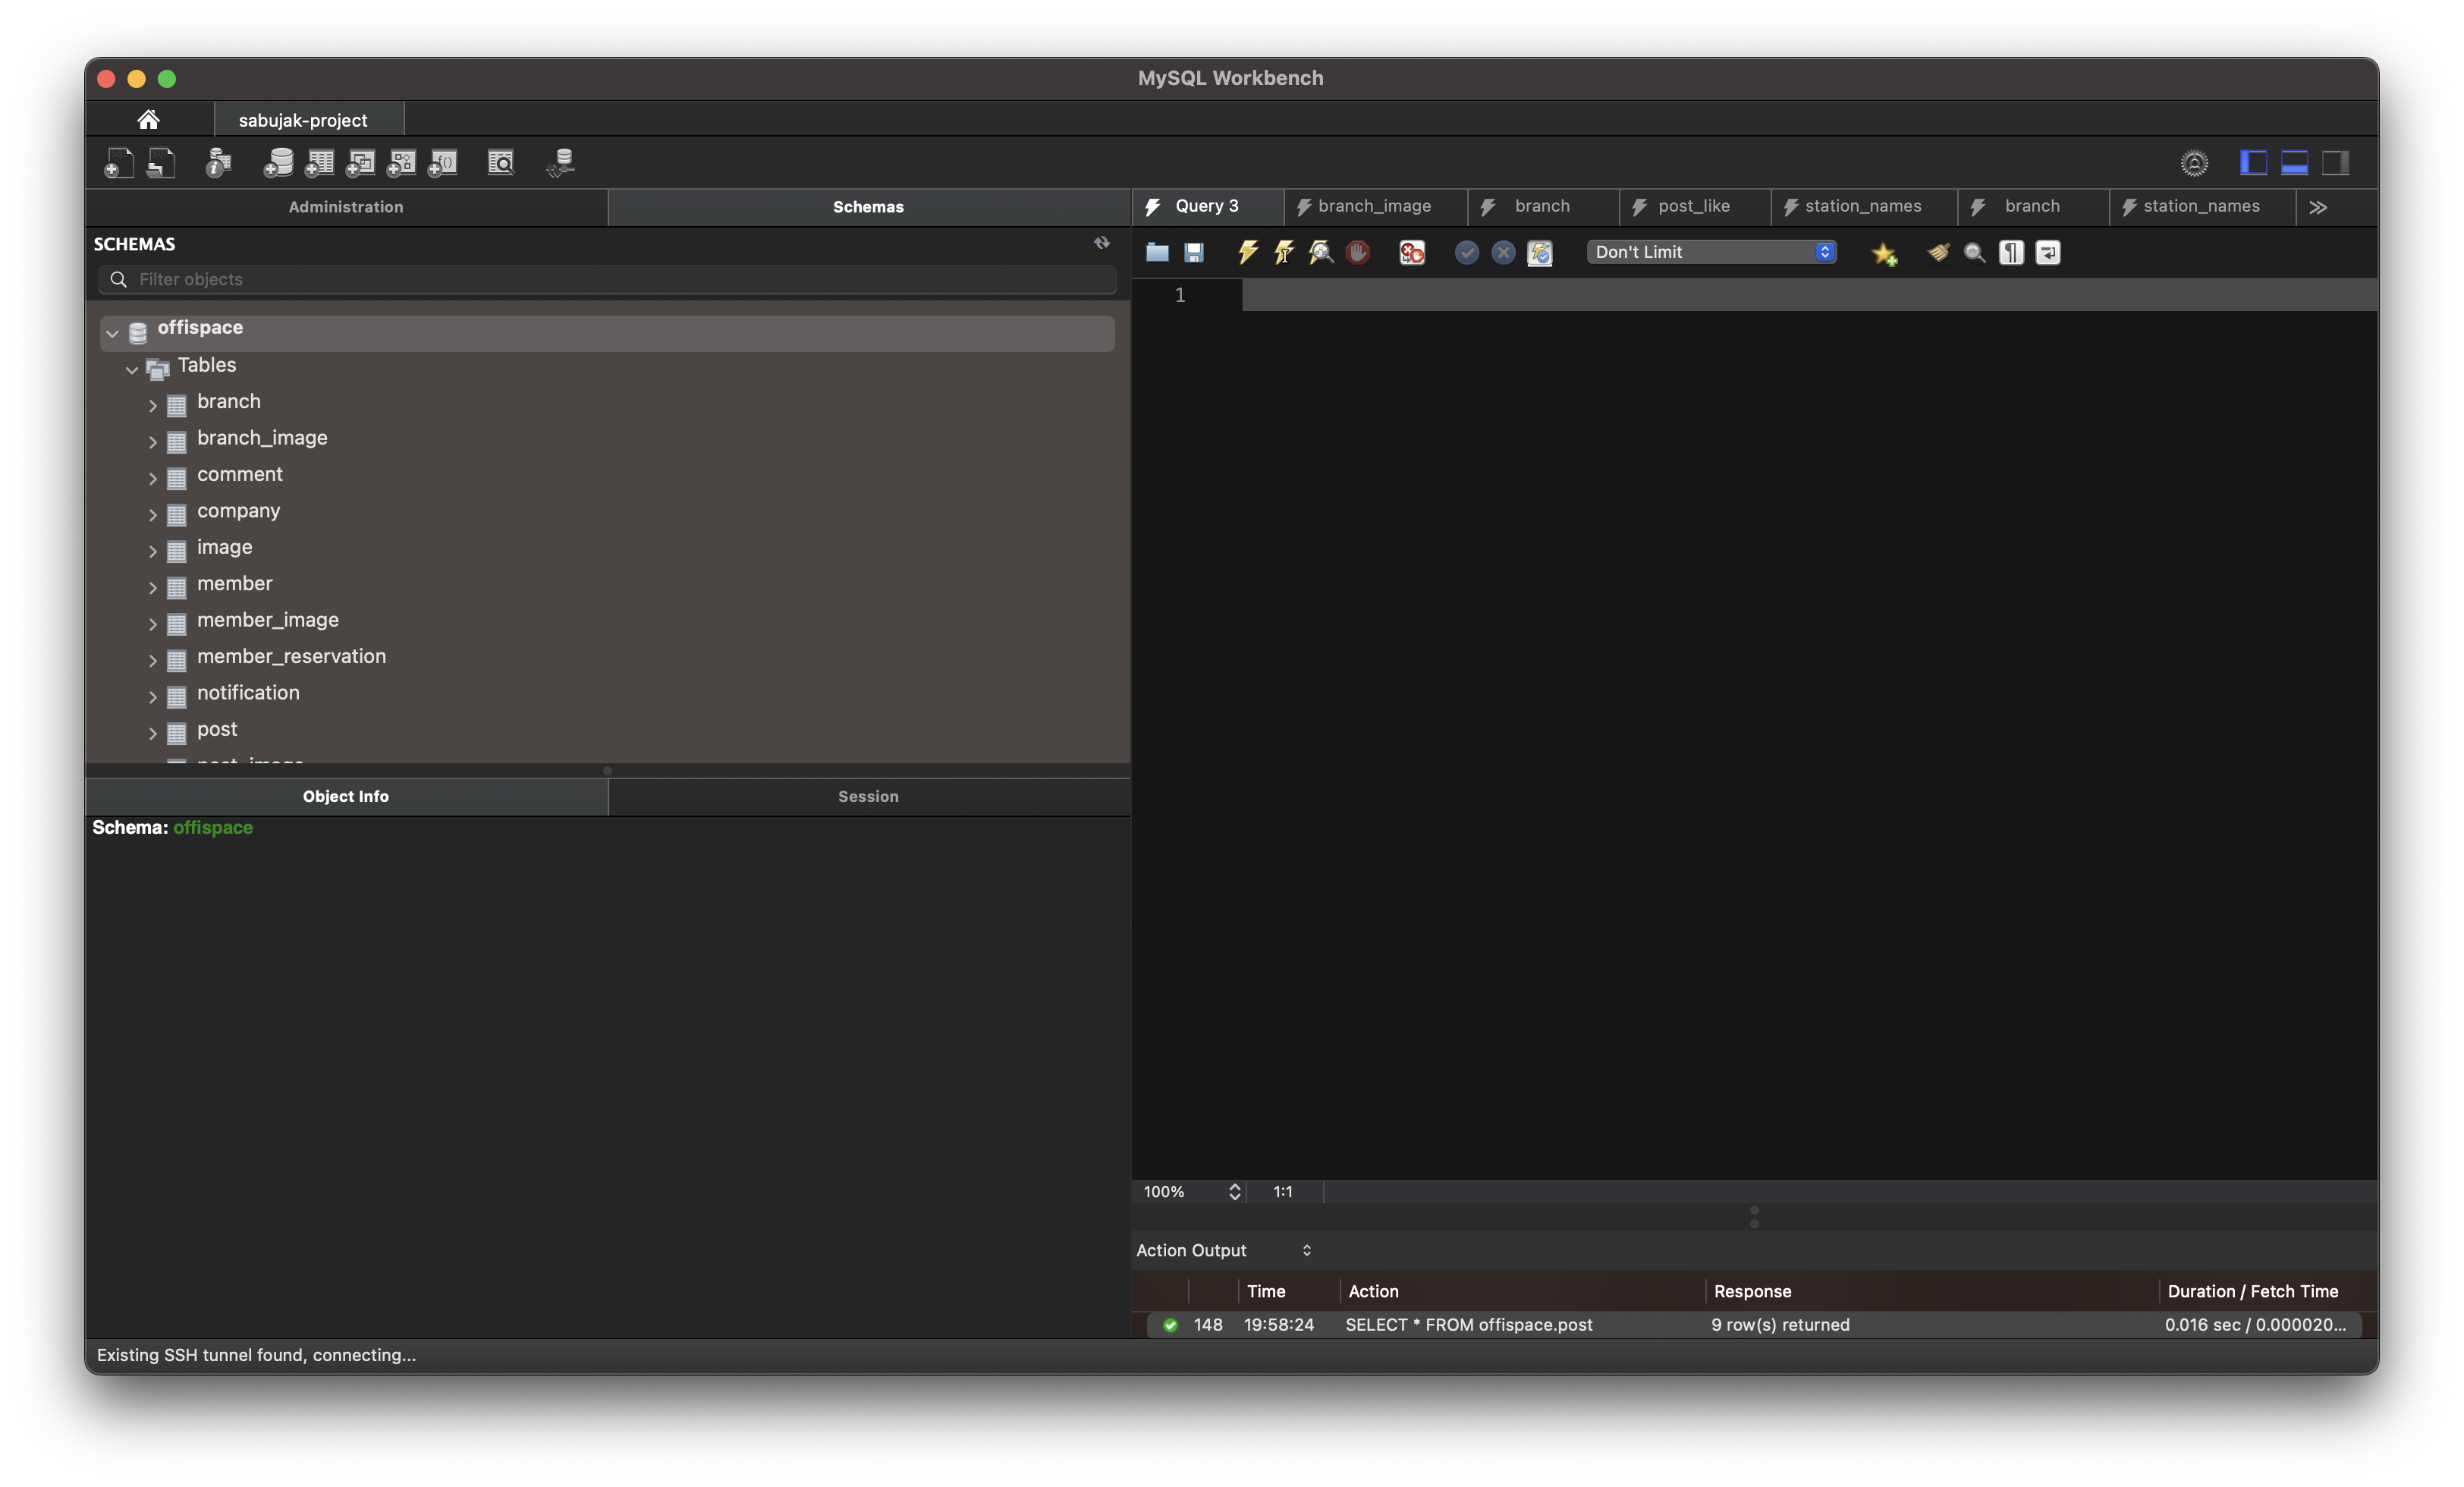Image resolution: width=2464 pixels, height=1487 pixels.
Task: Add snippet with the star icon
Action: click(1884, 253)
